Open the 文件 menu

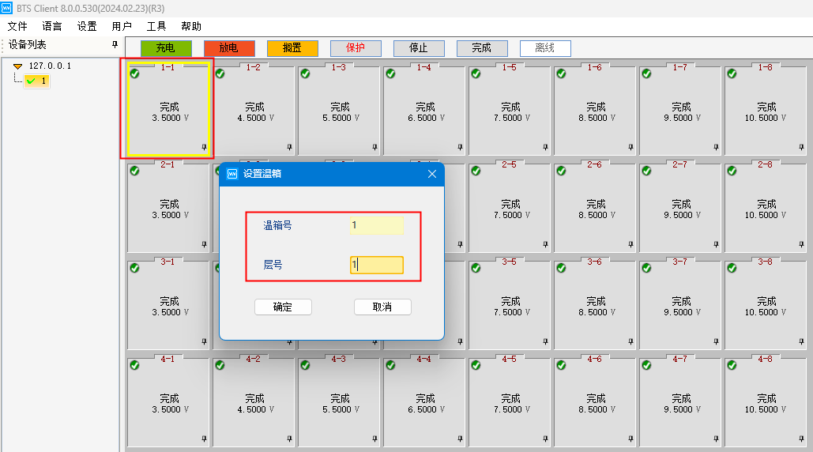tap(17, 26)
